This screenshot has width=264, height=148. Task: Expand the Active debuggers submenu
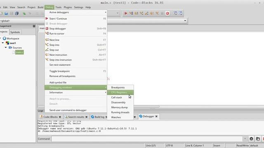point(76,12)
